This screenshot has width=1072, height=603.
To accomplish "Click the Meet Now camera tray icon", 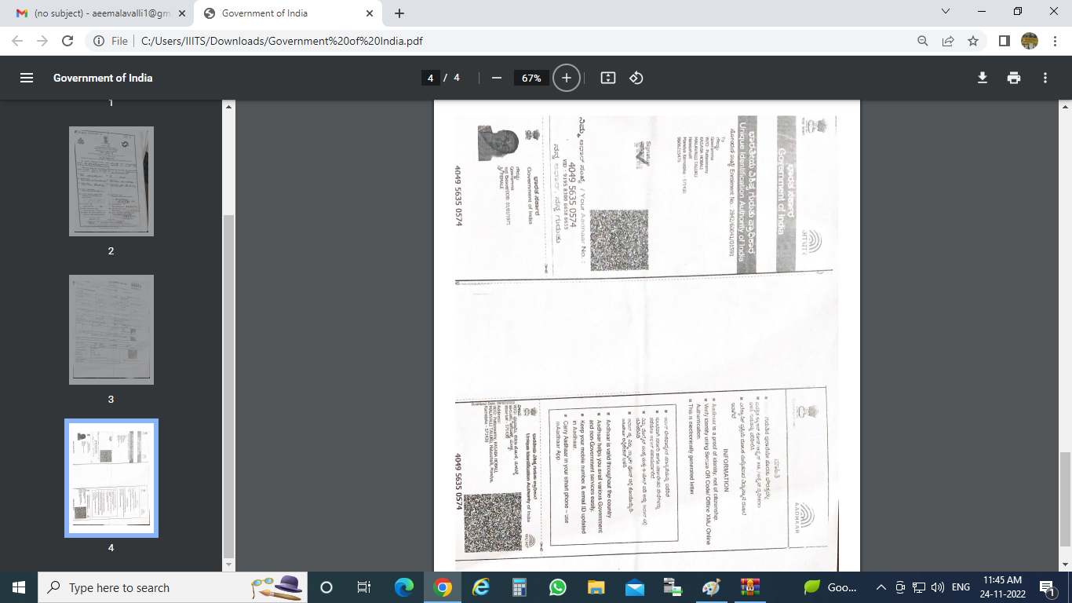I will (900, 587).
